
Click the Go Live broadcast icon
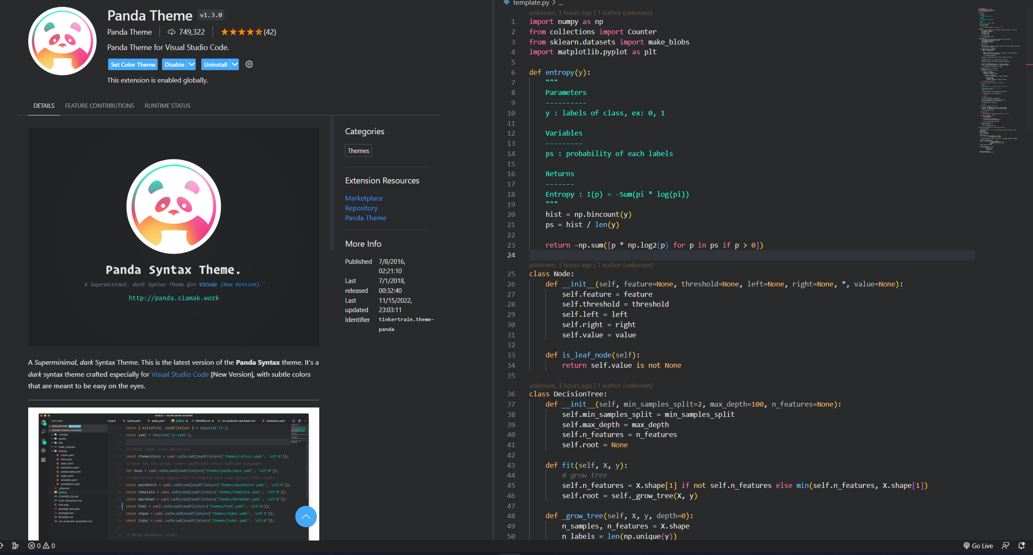point(966,546)
